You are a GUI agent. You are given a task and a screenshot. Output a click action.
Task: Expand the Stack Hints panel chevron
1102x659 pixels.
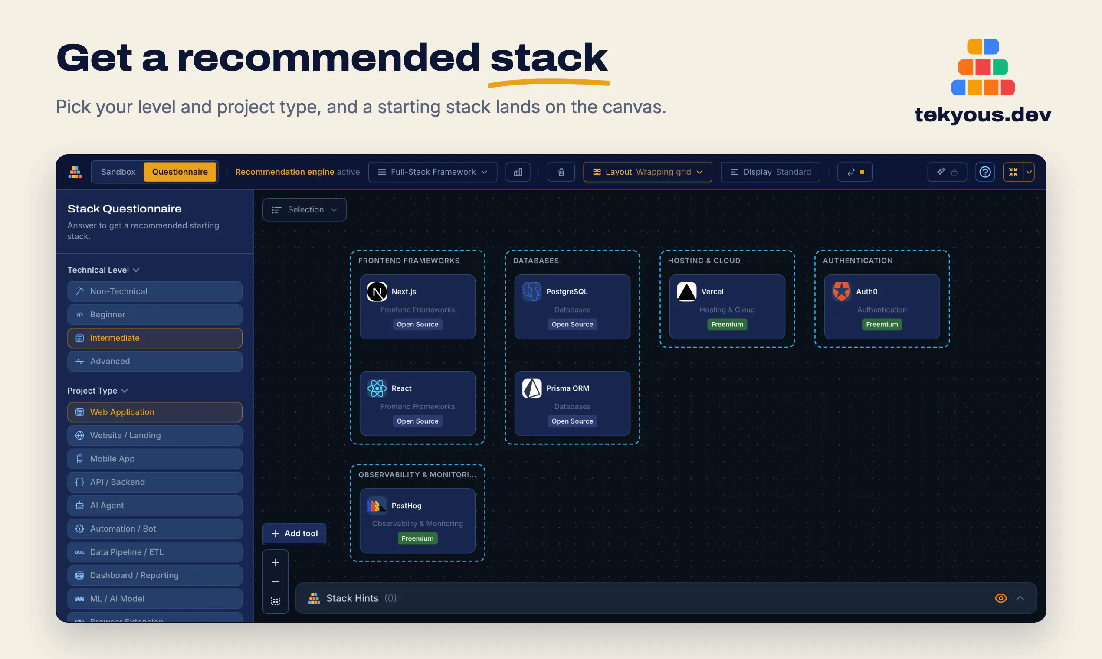point(1020,598)
